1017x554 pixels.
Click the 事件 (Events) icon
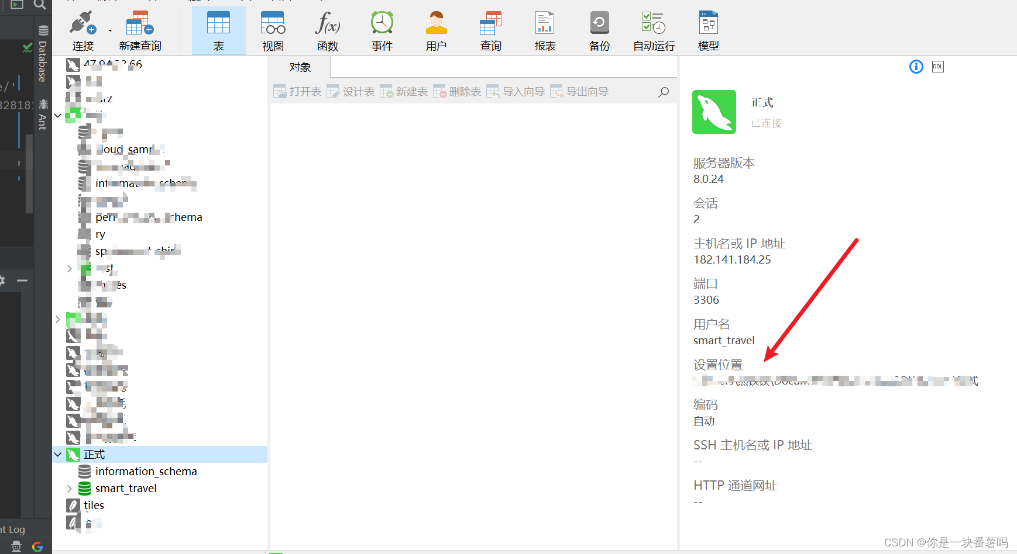coord(382,29)
